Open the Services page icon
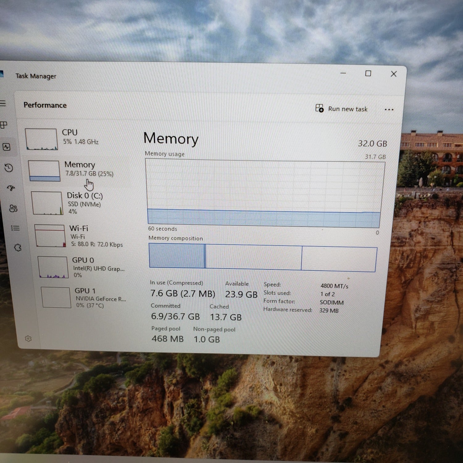463x463 pixels. pos(18,248)
